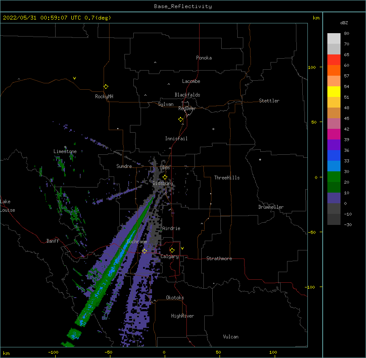Image resolution: width=366 pixels, height=358 pixels.
Task: Click the km unit label at bottom left
Action: coord(6,353)
